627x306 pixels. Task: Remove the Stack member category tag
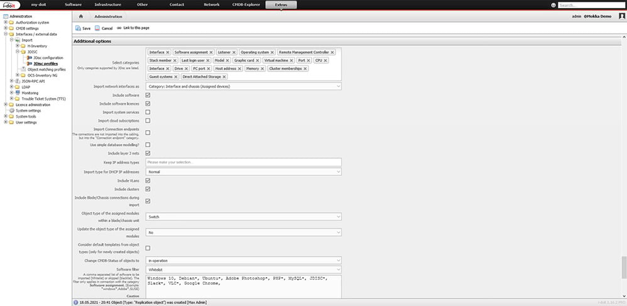click(x=175, y=60)
